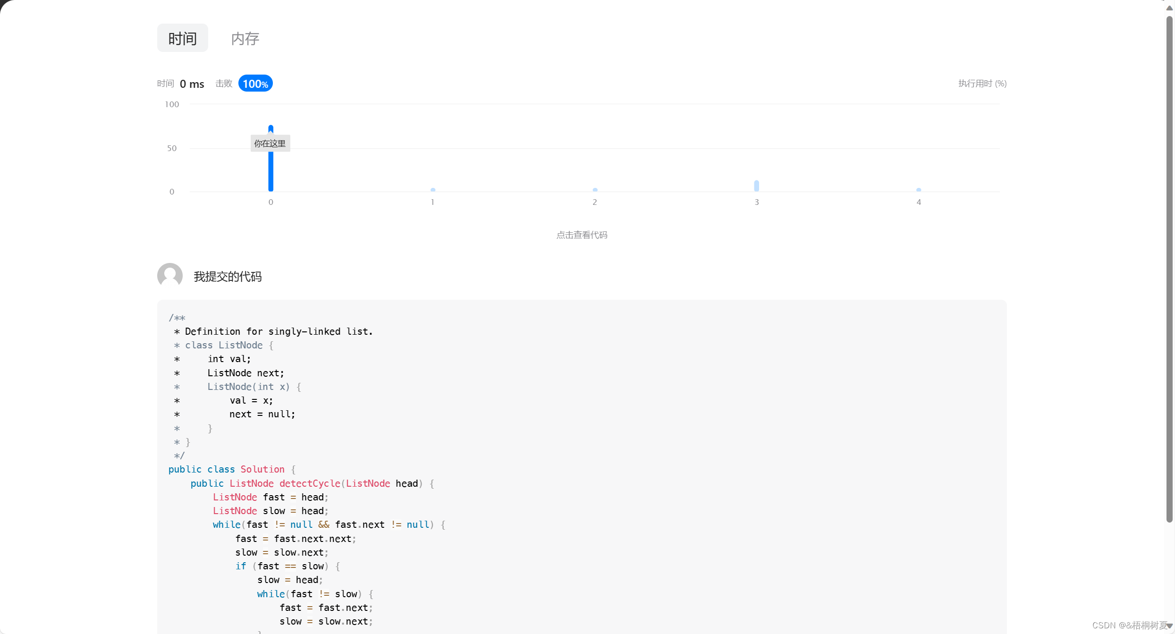The height and width of the screenshot is (634, 1175).
Task: Click the user avatar icon
Action: click(170, 276)
